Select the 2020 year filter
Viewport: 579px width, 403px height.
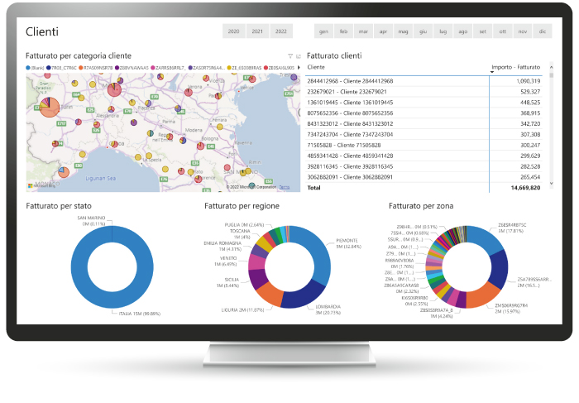tap(234, 31)
